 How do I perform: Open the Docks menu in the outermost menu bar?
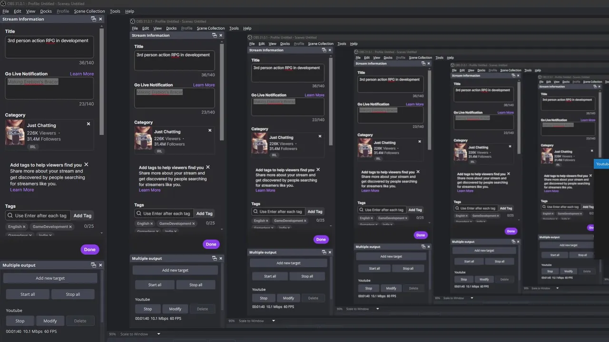[46, 11]
